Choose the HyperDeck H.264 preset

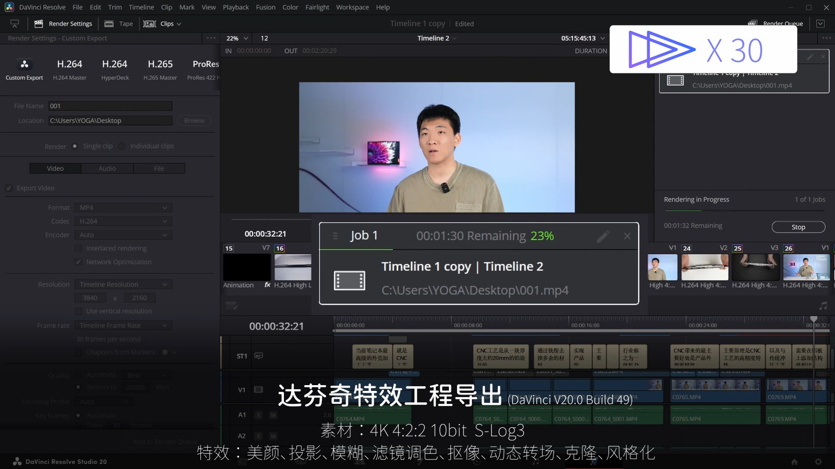pyautogui.click(x=115, y=69)
